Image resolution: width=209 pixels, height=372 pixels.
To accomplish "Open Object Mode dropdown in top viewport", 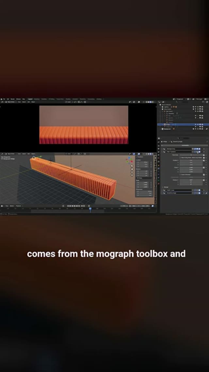I will pyautogui.click(x=11, y=102).
